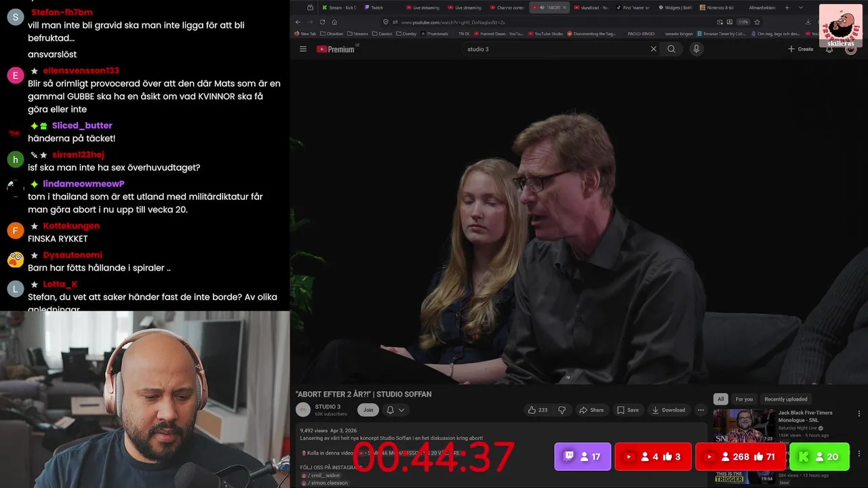Go to the browser home page
This screenshot has width=868, height=488.
(x=334, y=22)
